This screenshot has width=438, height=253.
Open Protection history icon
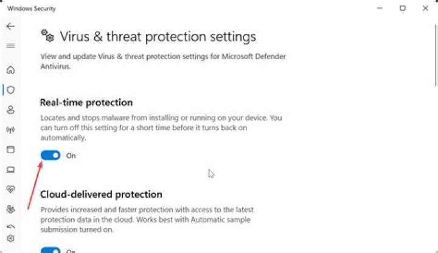click(x=10, y=226)
